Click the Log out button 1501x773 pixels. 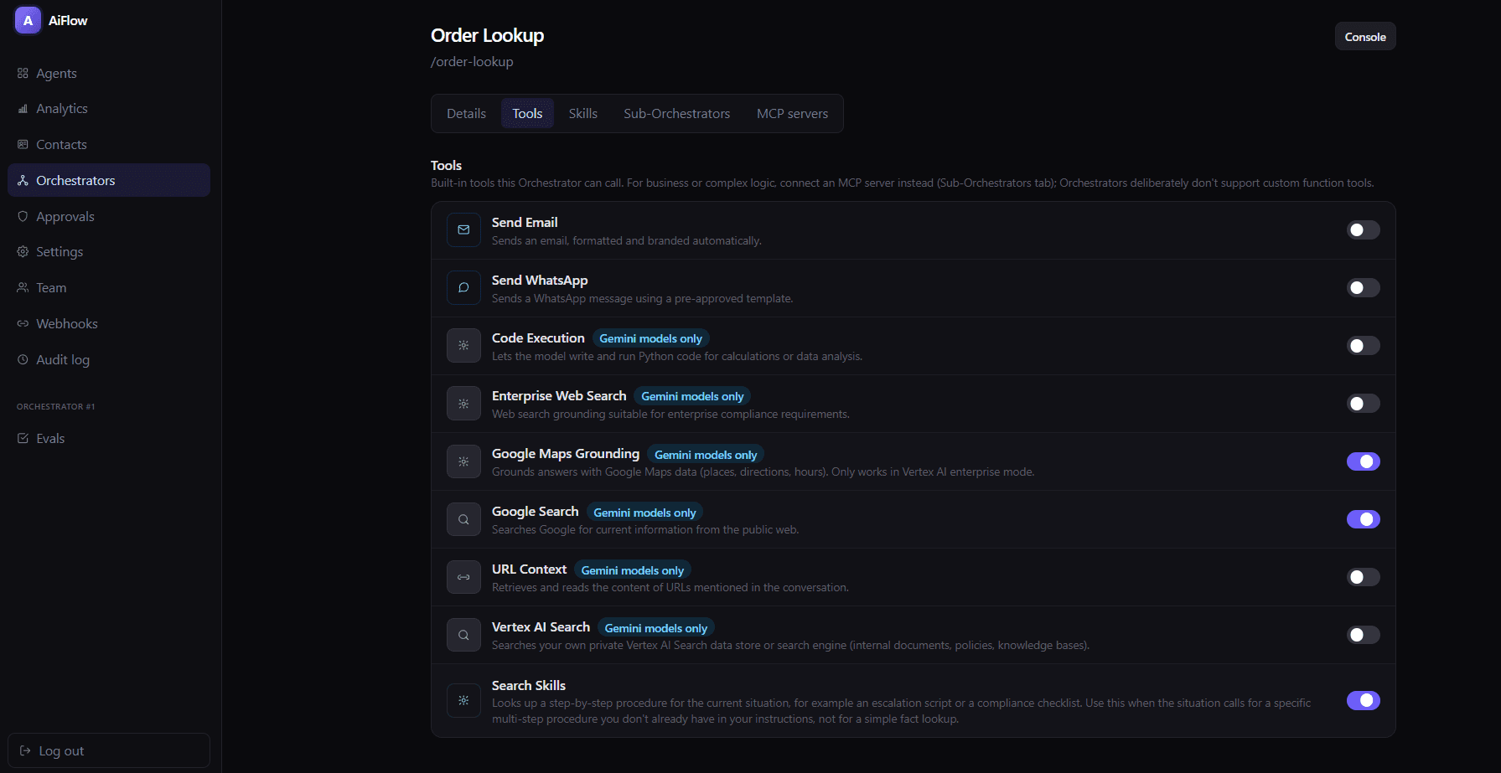tap(109, 750)
